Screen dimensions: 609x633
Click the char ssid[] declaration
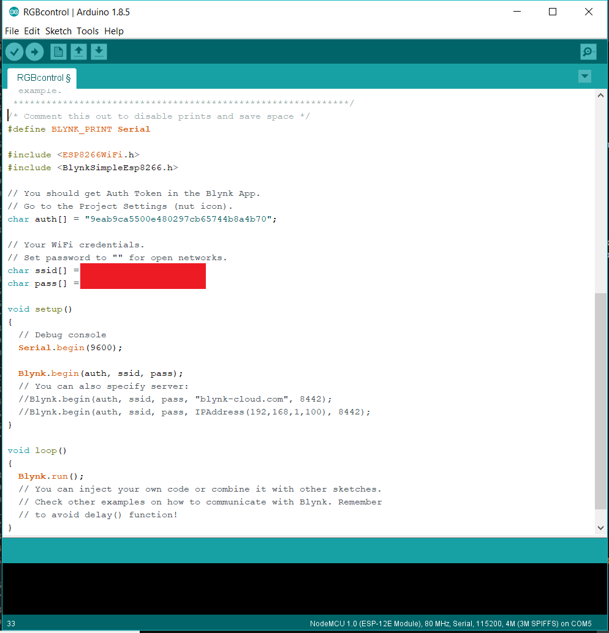(43, 271)
